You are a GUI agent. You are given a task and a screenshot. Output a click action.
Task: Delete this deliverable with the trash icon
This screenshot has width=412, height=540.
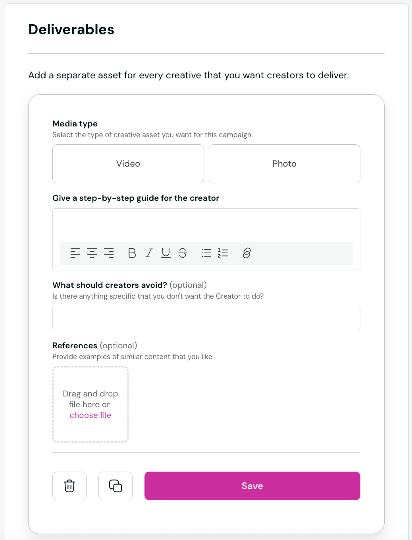click(x=69, y=486)
